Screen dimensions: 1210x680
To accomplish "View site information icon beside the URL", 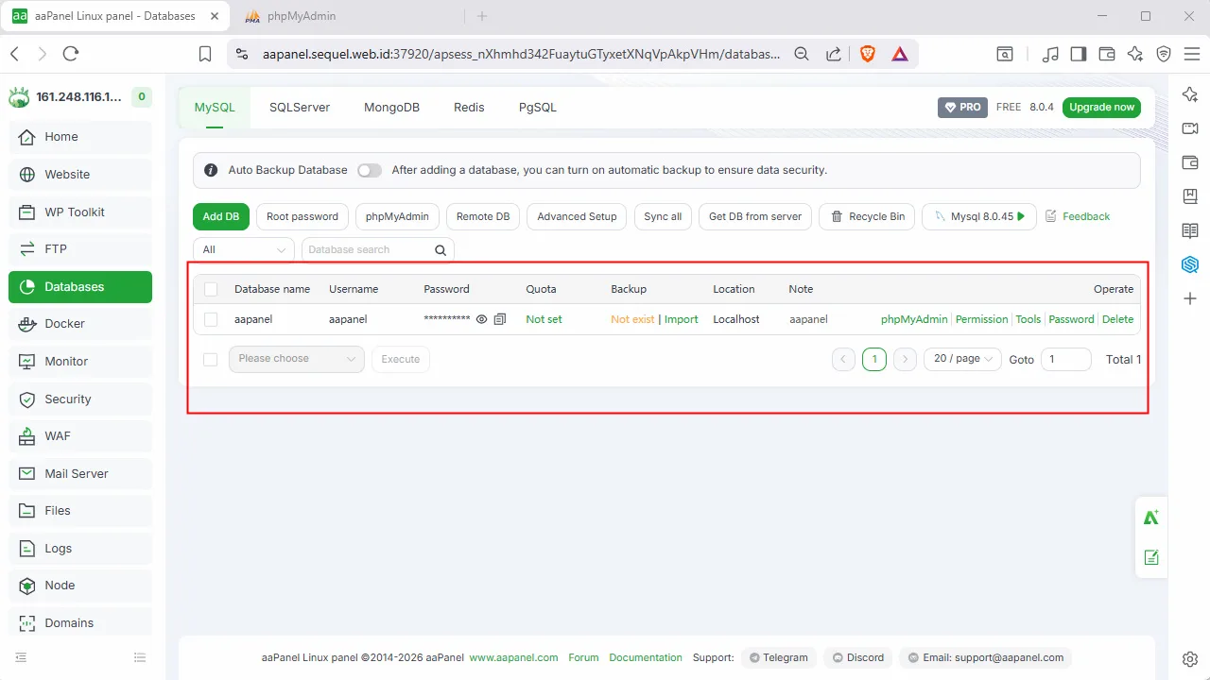I will (x=241, y=54).
